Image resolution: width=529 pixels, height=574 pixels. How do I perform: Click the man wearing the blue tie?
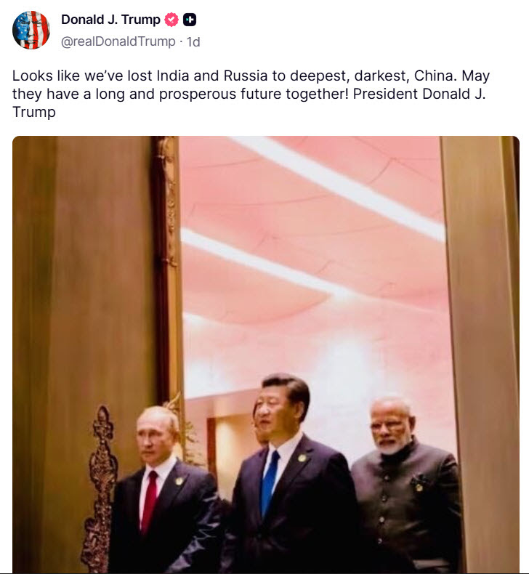tap(289, 476)
